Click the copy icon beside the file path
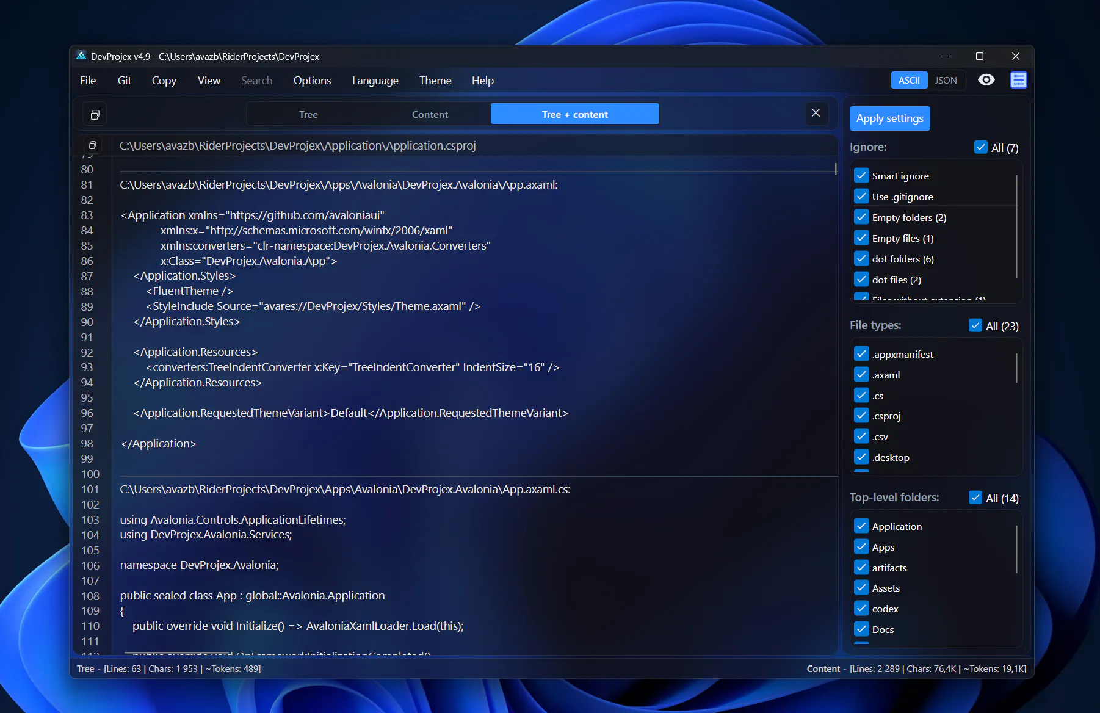The width and height of the screenshot is (1100, 713). (92, 145)
